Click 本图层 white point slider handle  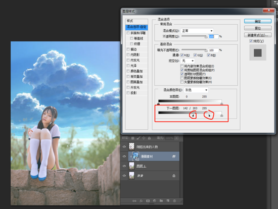click(221, 104)
